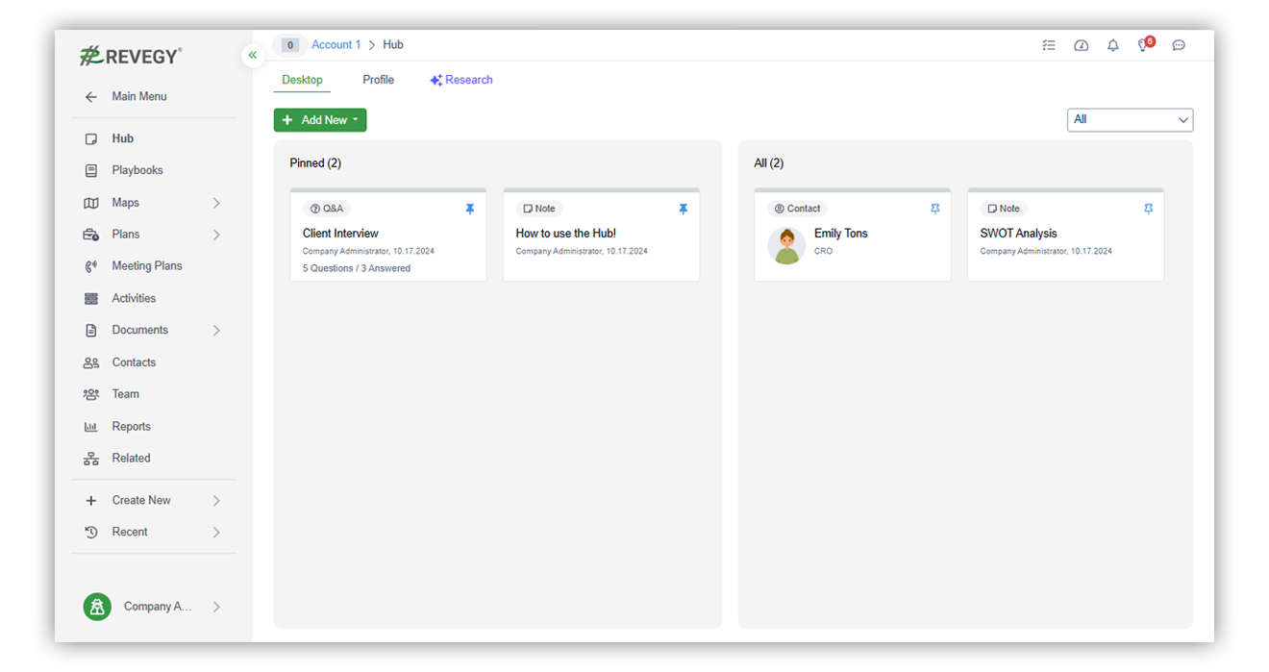Switch to the Desktop tab
Image resolution: width=1269 pixels, height=672 pixels.
[302, 80]
